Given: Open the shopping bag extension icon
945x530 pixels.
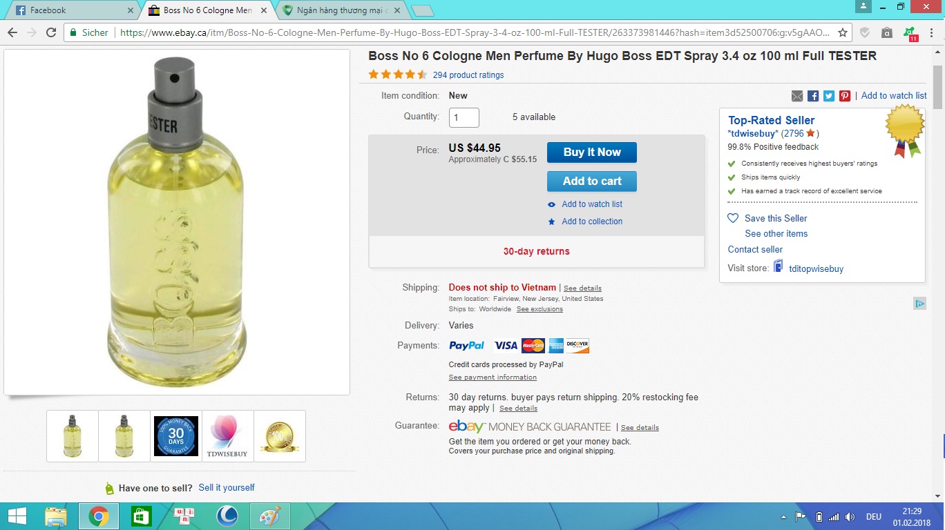Looking at the screenshot, I should pyautogui.click(x=887, y=32).
